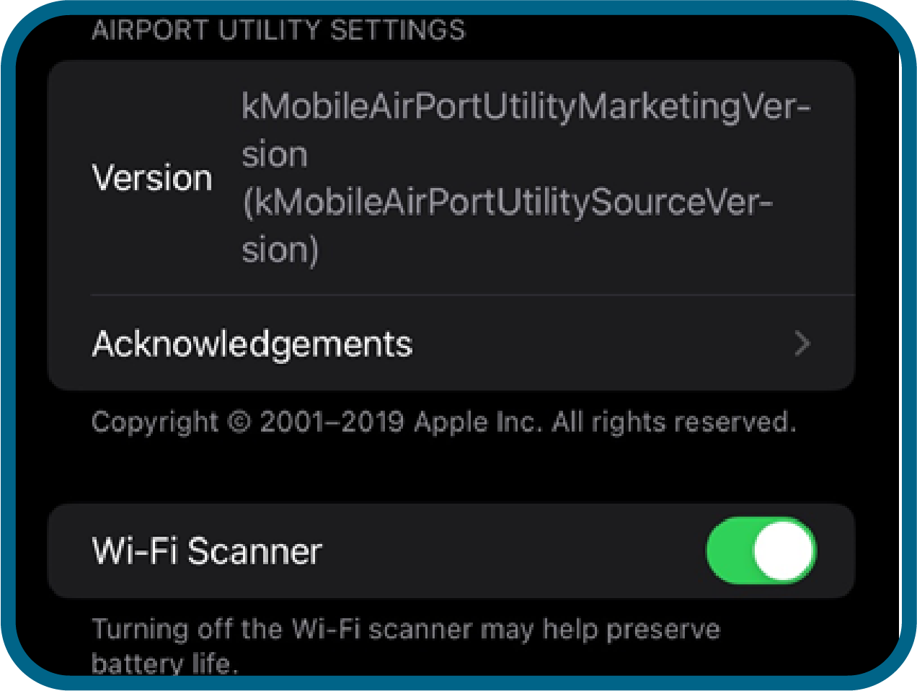Tap the white knob of the Wi-Fi Scanner switch
Image resolution: width=917 pixels, height=691 pixels.
pyautogui.click(x=784, y=550)
